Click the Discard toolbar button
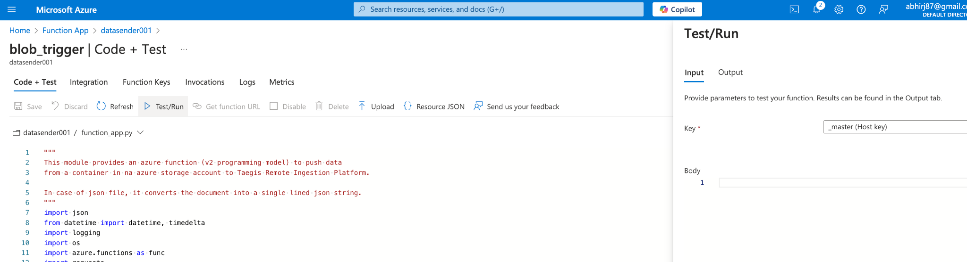This screenshot has width=967, height=262. tap(69, 106)
